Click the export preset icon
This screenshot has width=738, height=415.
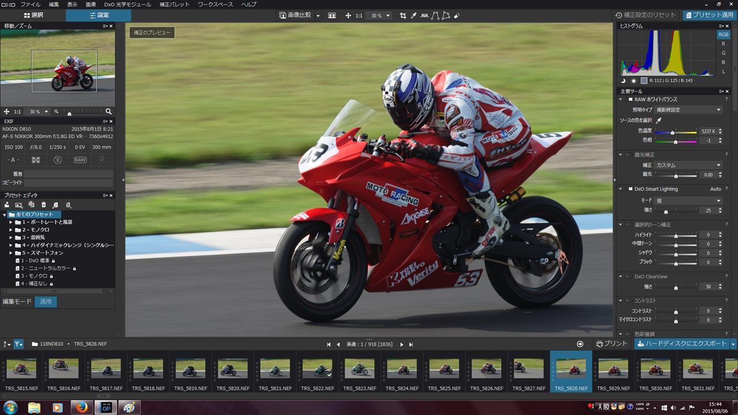click(68, 205)
